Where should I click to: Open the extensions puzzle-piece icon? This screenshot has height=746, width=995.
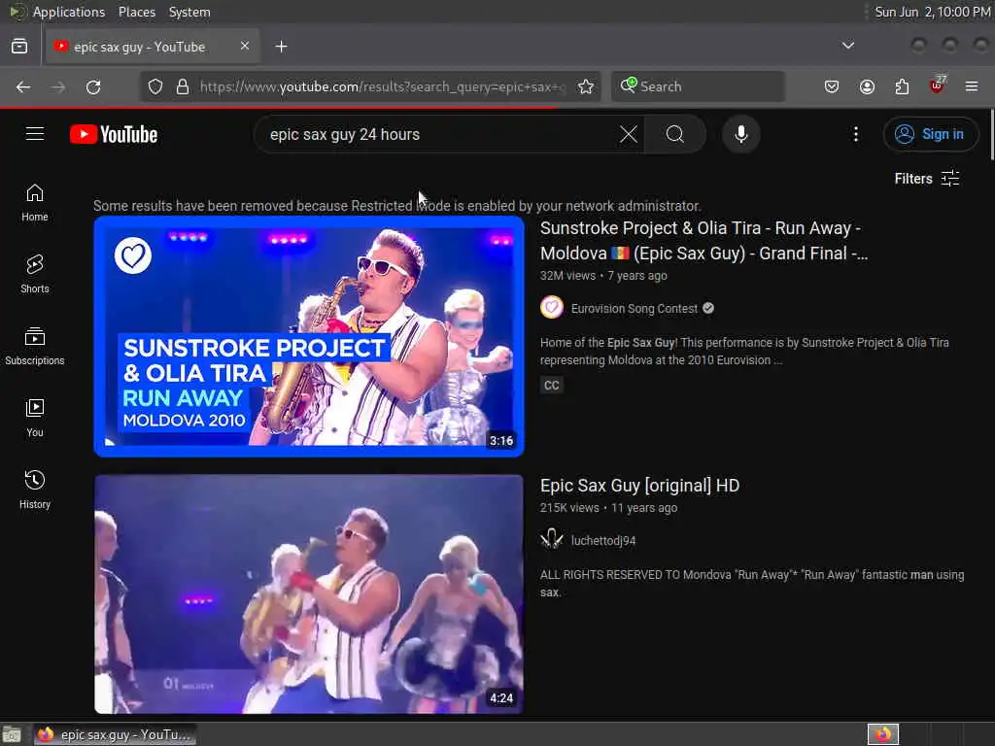click(x=902, y=86)
